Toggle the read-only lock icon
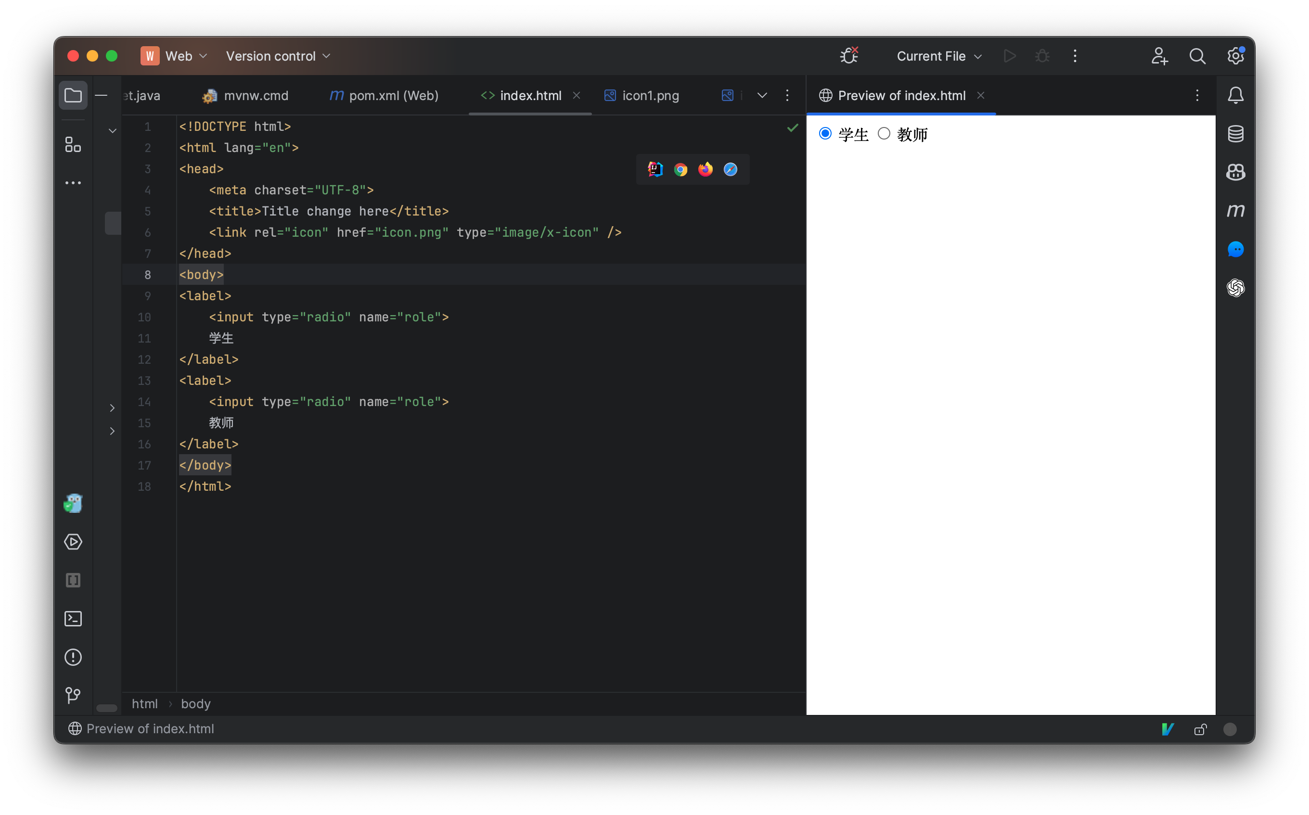This screenshot has width=1309, height=815. [1200, 729]
